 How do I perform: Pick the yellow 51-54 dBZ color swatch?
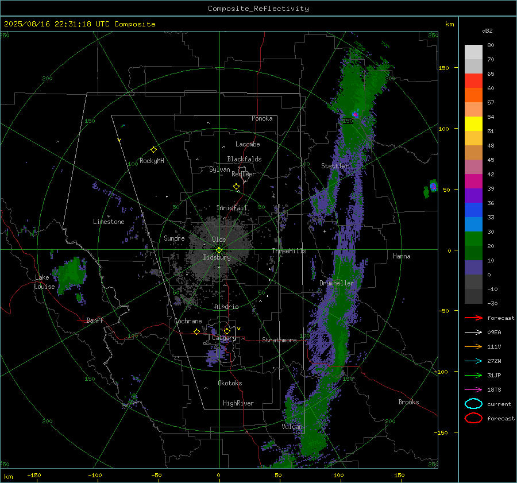(473, 124)
